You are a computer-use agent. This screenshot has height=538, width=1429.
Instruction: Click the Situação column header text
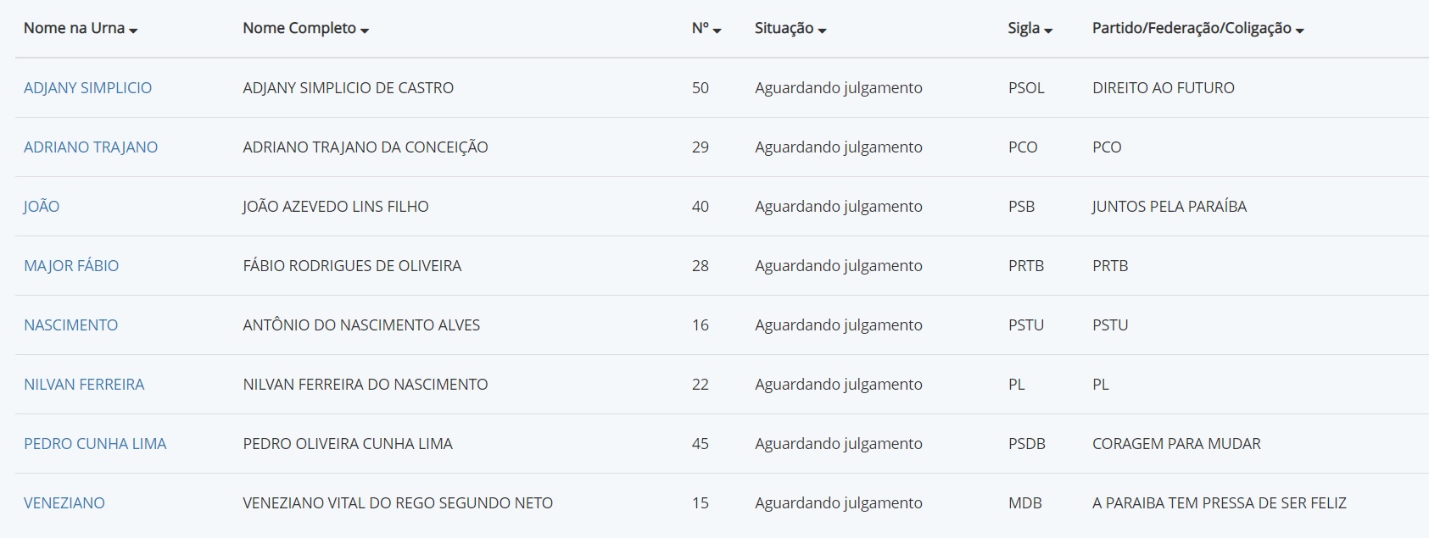pyautogui.click(x=784, y=28)
